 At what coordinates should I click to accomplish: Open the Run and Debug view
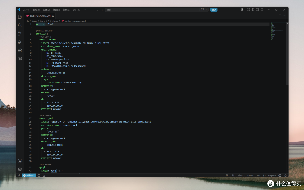(x=20, y=42)
